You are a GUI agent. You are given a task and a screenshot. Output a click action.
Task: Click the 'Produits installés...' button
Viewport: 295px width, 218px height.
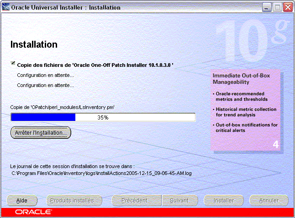tap(74, 201)
